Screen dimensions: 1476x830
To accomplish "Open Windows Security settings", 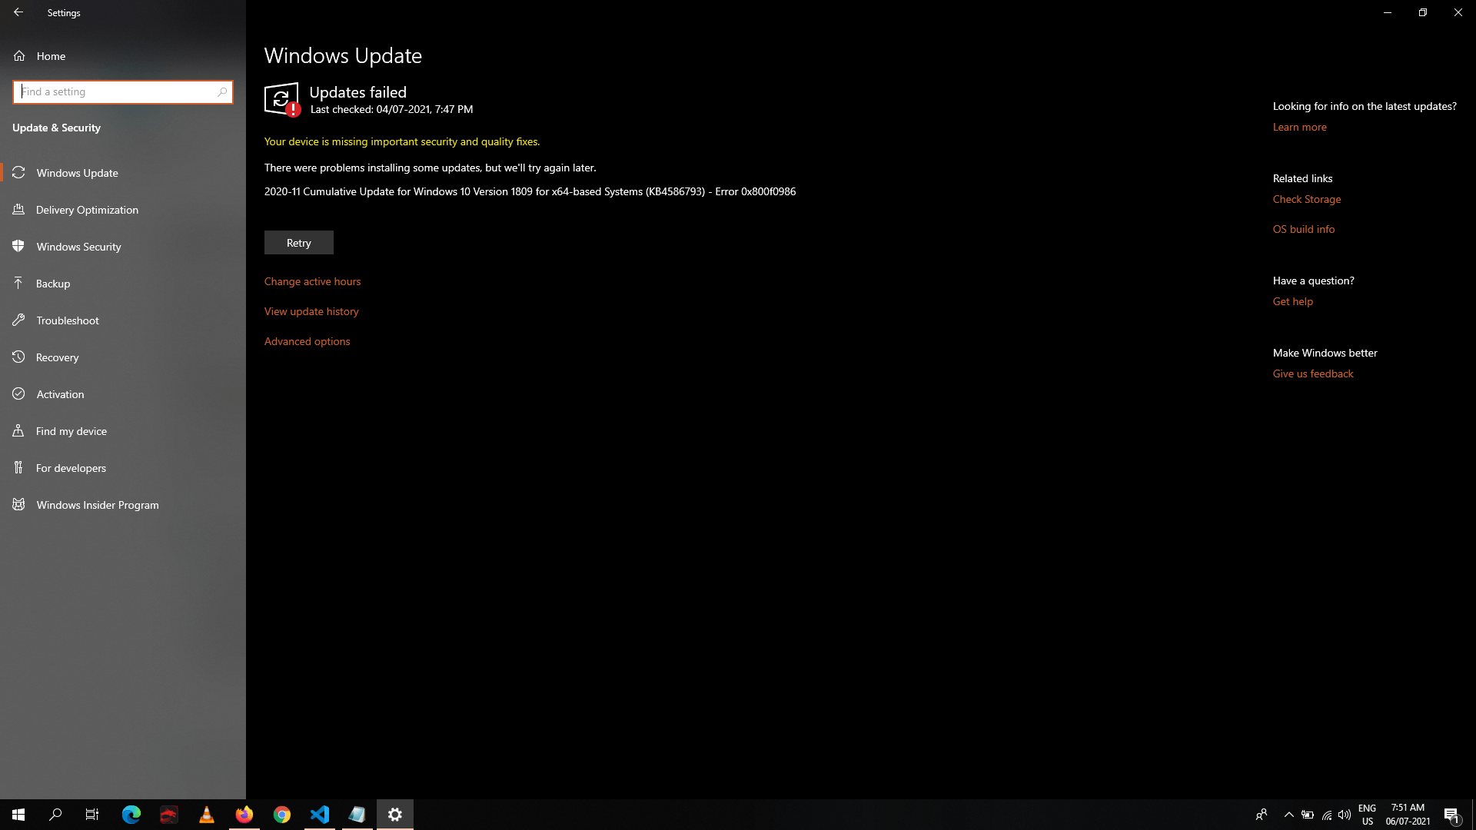I will pos(79,246).
